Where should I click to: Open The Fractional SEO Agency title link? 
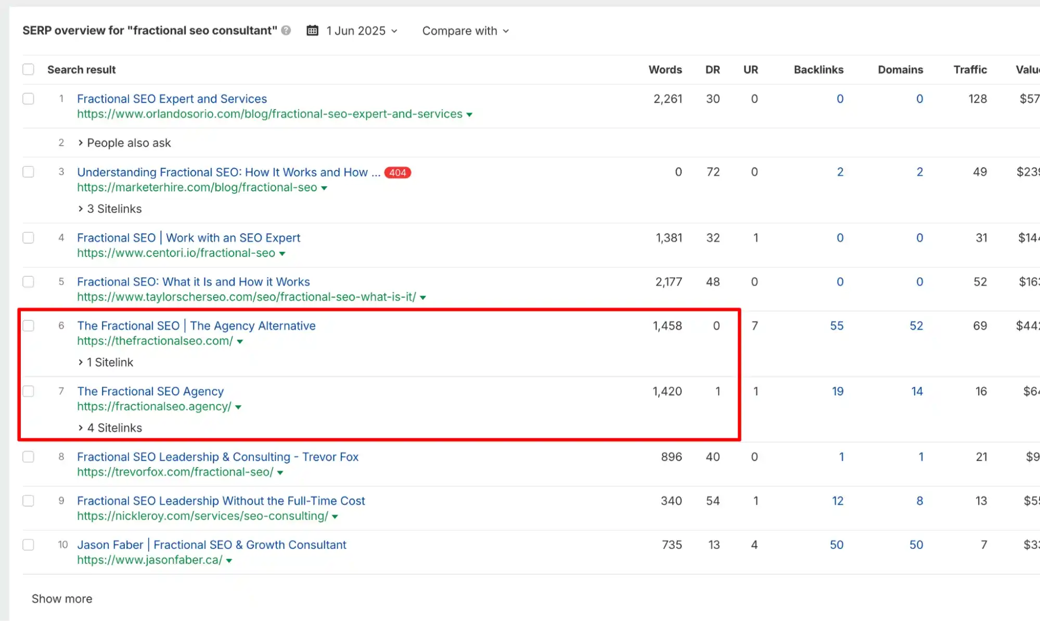point(150,391)
